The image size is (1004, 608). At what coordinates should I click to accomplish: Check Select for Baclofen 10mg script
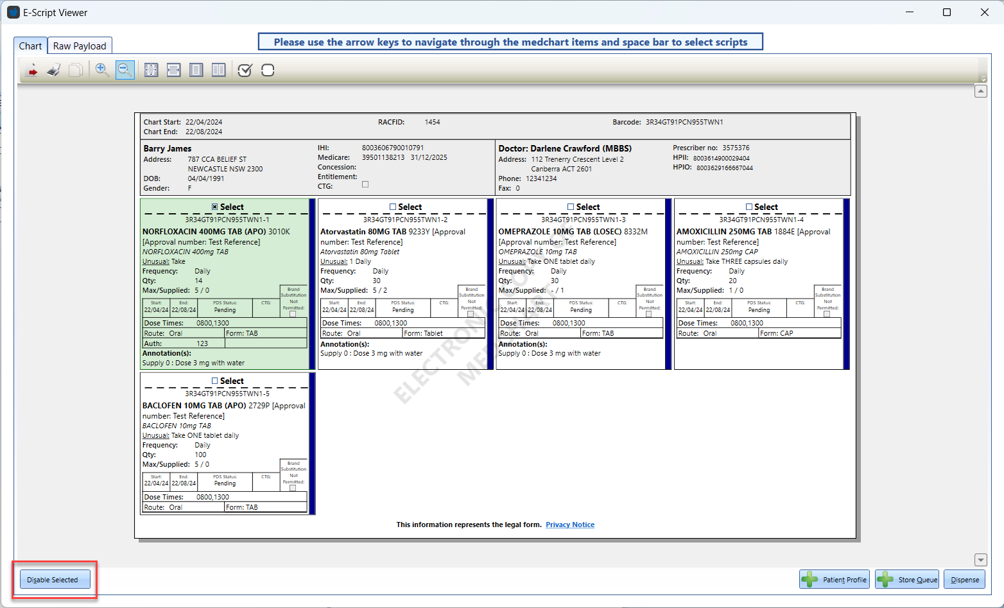[215, 381]
